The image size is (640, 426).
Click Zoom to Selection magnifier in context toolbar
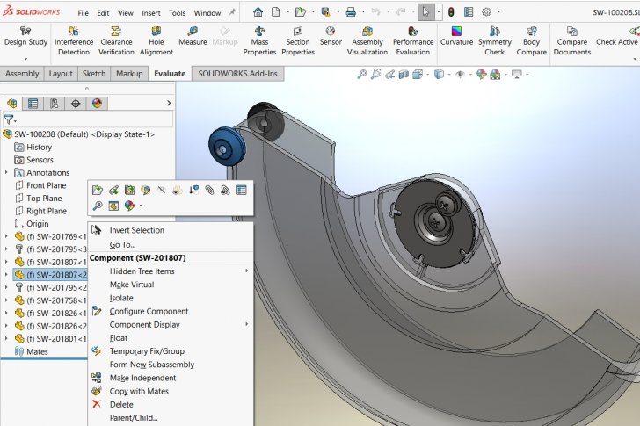pyautogui.click(x=97, y=206)
